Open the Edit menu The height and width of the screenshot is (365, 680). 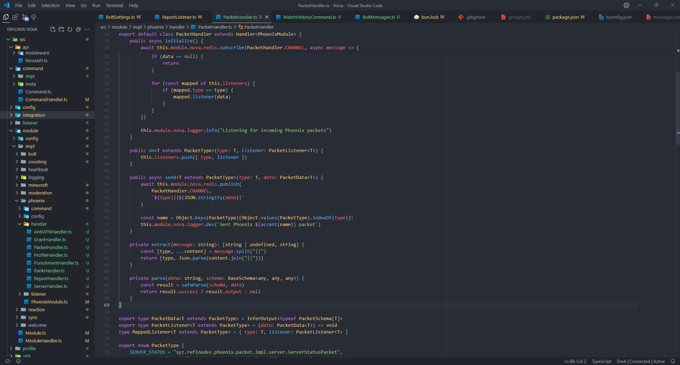(x=32, y=5)
